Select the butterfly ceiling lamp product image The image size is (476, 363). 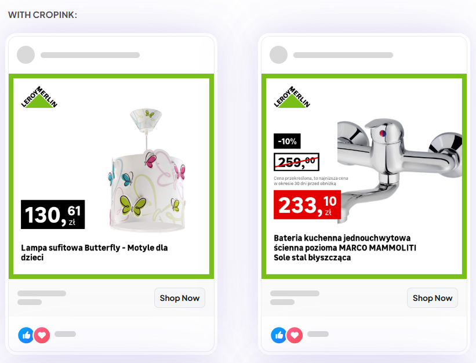(147, 170)
